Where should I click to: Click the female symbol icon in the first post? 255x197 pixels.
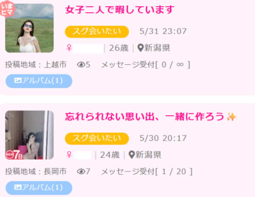click(x=69, y=48)
